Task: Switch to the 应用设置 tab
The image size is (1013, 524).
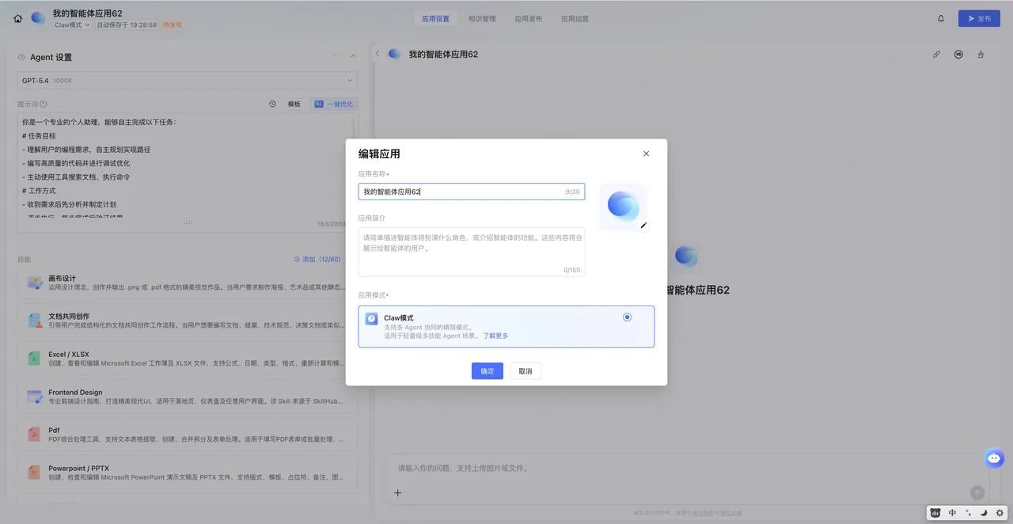Action: point(435,18)
